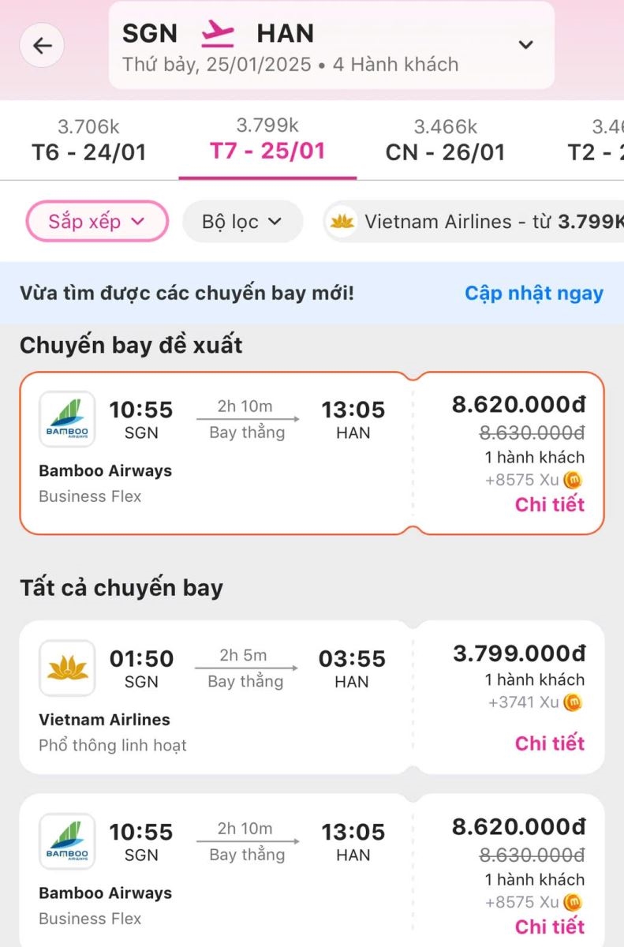
Task: Click the Cập nhật ngay link
Action: coord(534,294)
